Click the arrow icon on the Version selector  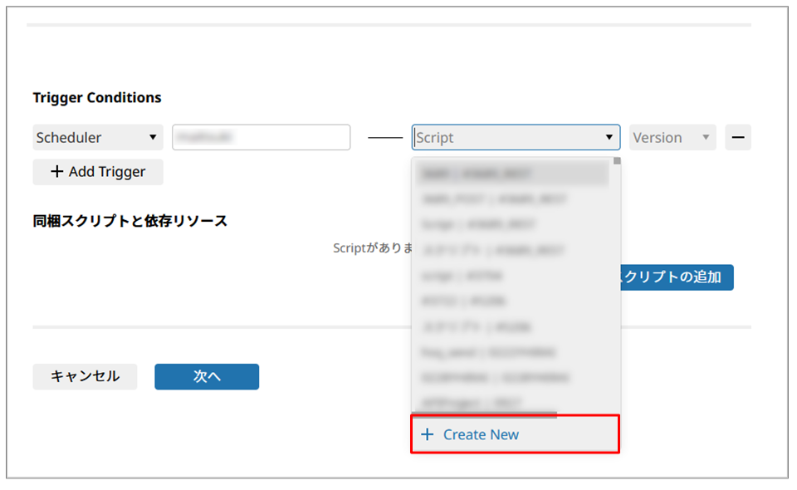point(706,138)
